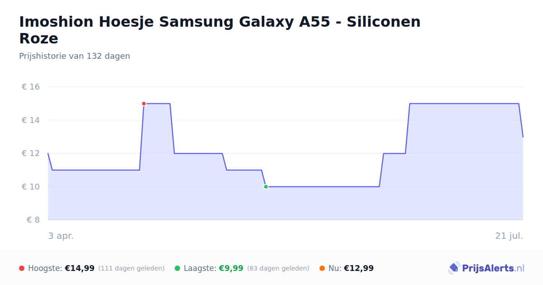This screenshot has width=543, height=285.
Task: Click the 3 apr. start date label
Action: [61, 236]
